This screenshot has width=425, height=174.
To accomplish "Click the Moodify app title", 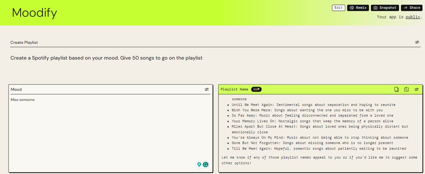I will pyautogui.click(x=34, y=13).
